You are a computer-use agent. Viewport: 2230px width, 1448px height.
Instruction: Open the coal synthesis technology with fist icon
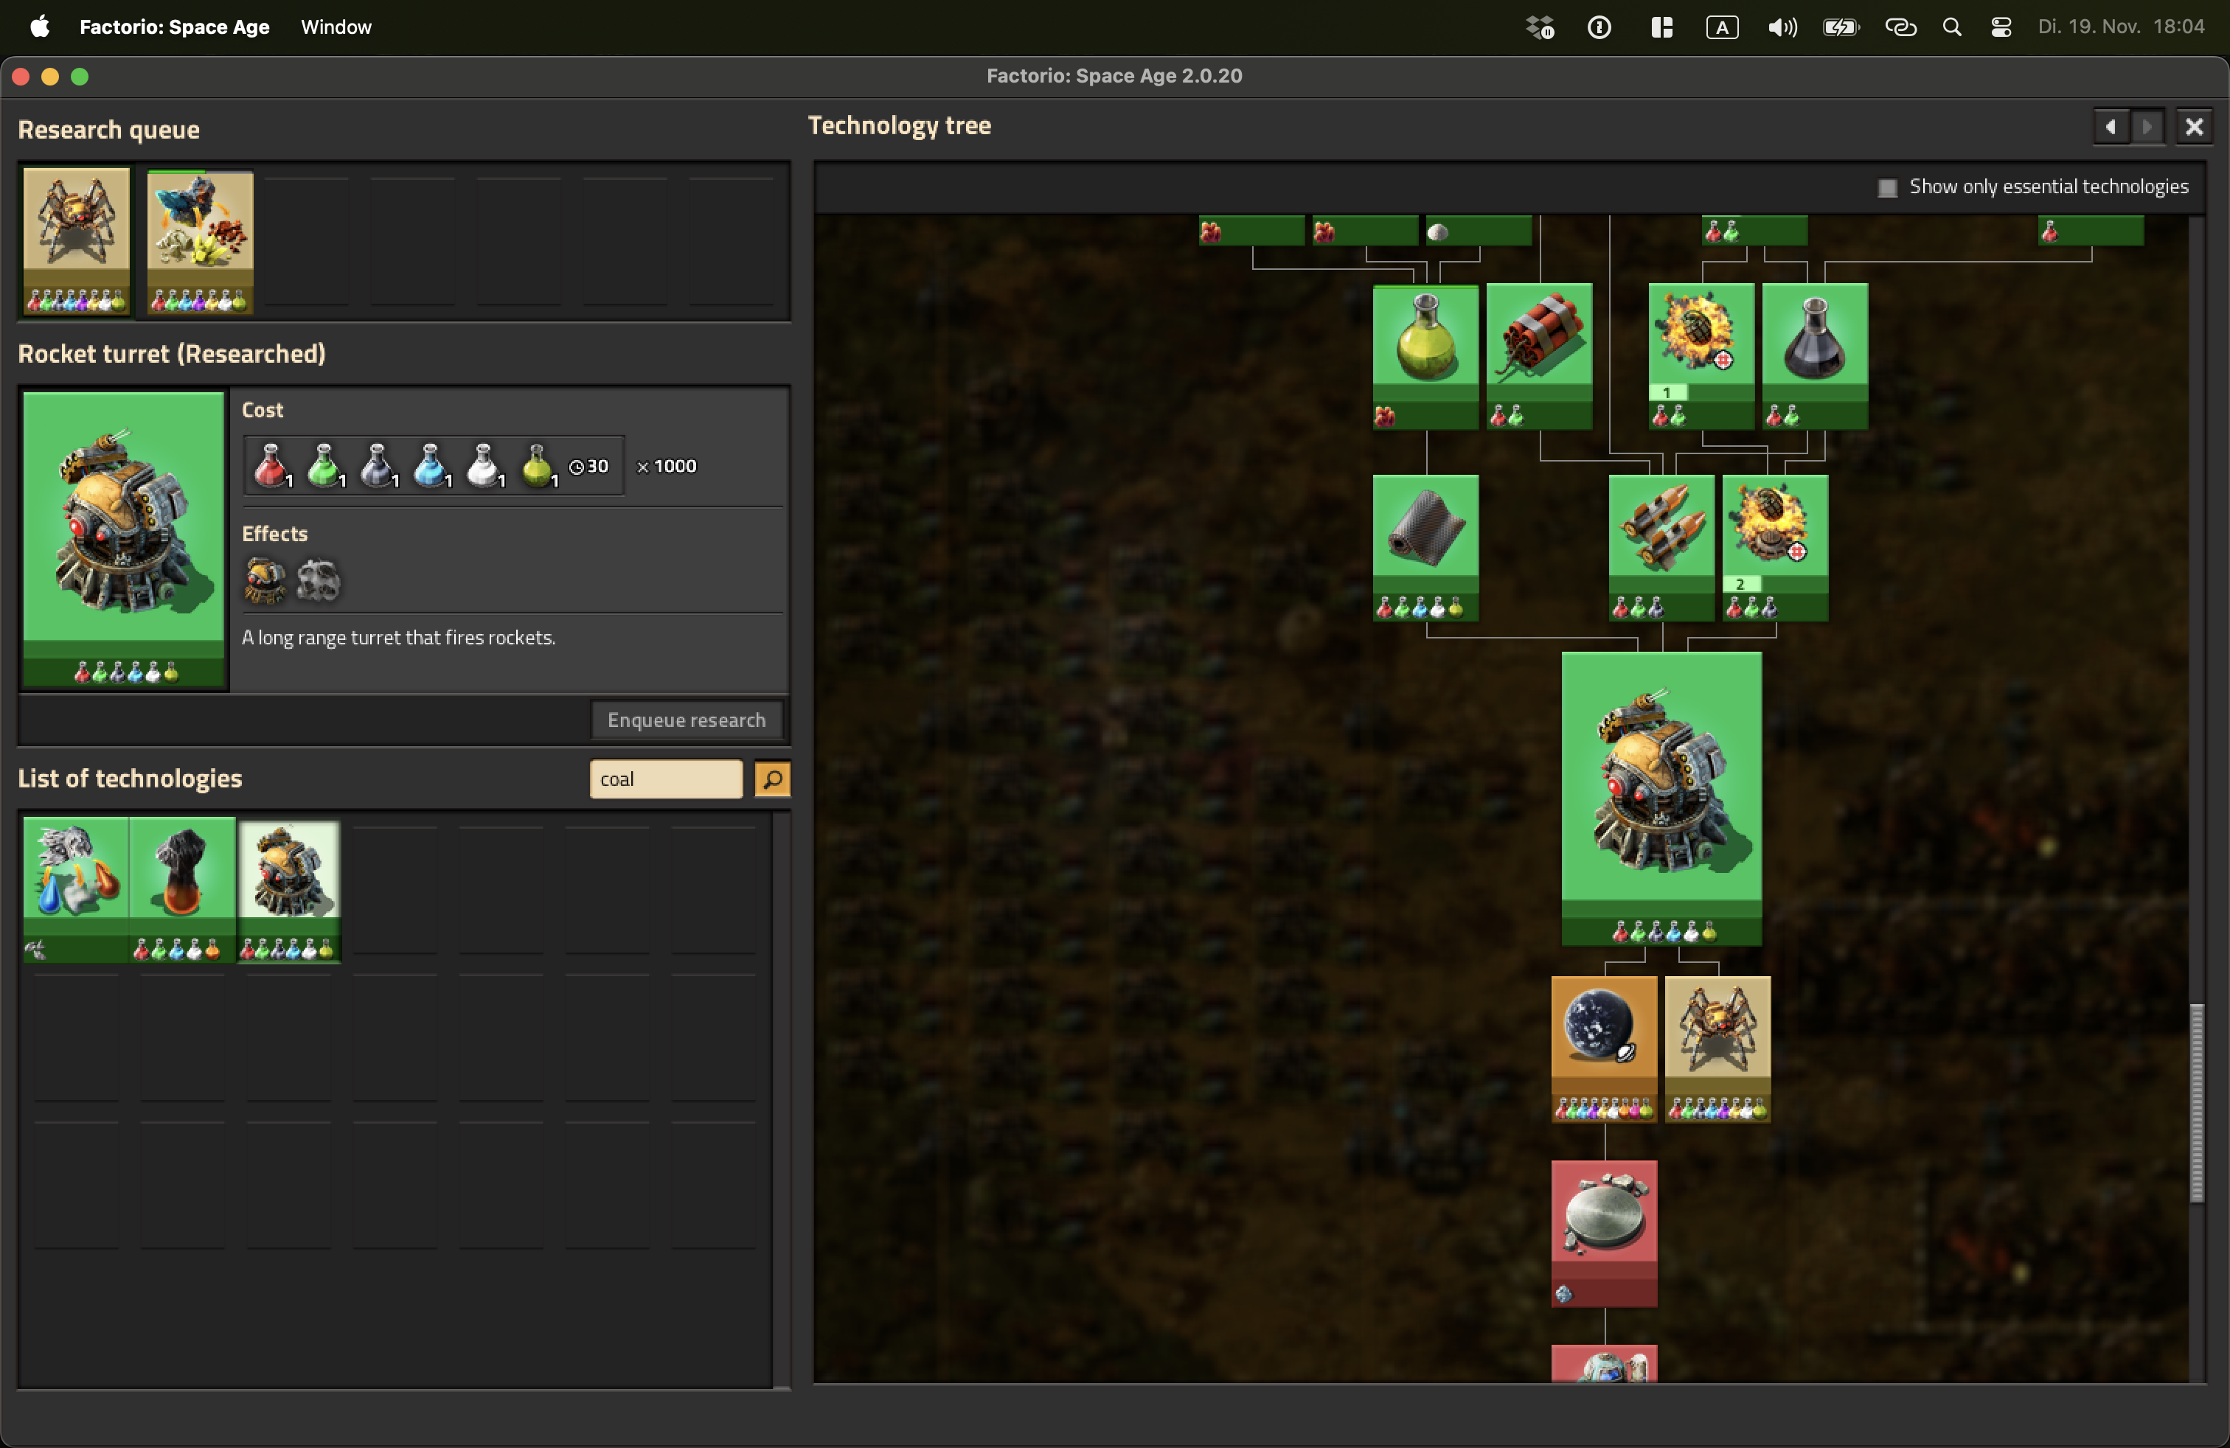point(181,889)
